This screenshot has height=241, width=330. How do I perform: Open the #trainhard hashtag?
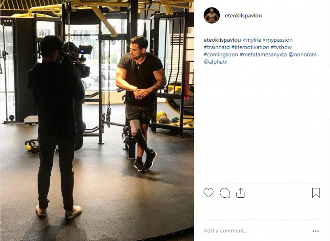click(x=217, y=47)
